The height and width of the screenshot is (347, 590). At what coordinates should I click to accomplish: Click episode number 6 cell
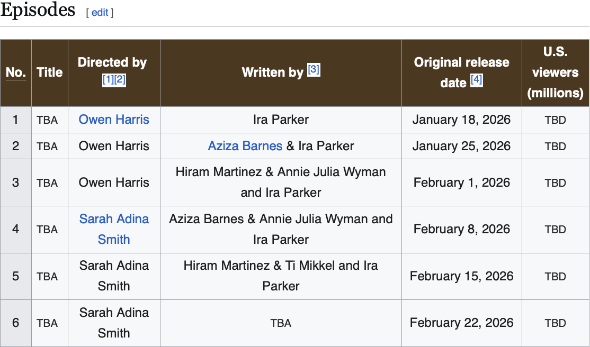click(x=15, y=323)
